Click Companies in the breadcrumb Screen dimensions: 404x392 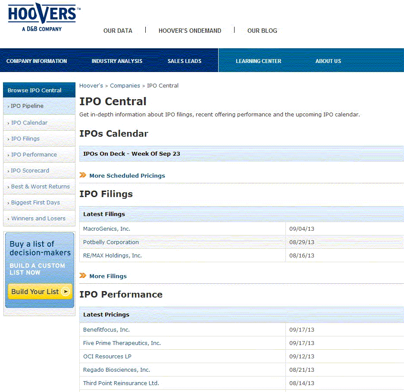pyautogui.click(x=125, y=86)
